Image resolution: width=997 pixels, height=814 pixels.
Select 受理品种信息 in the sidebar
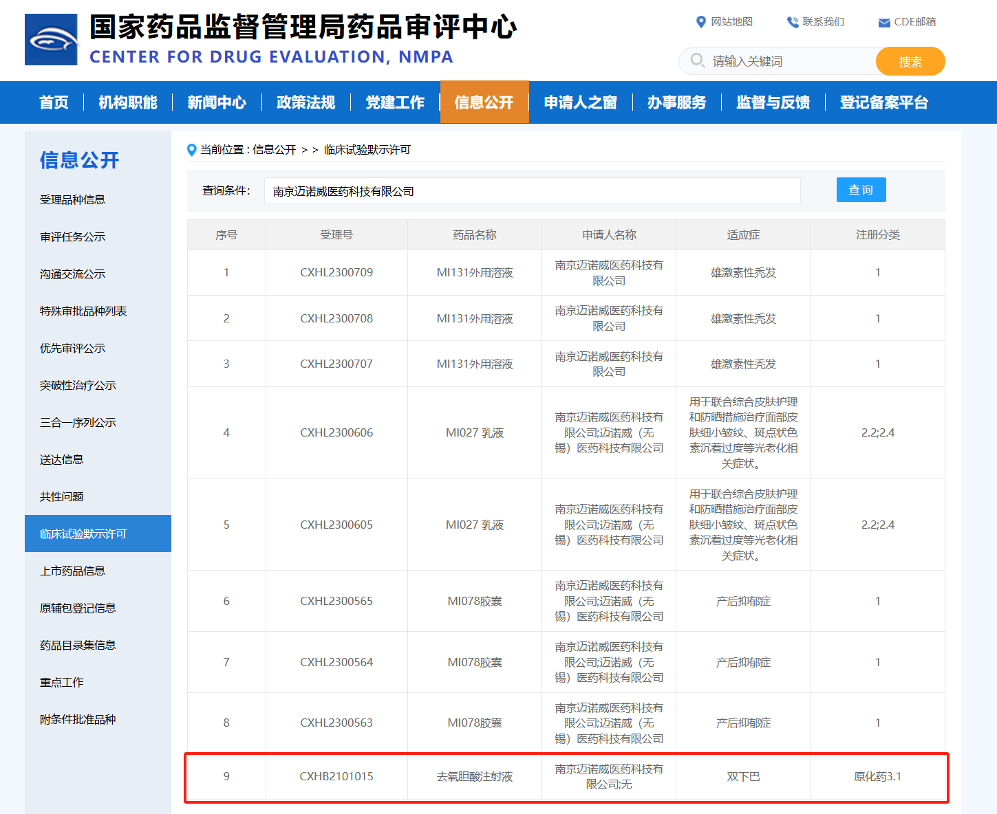72,199
